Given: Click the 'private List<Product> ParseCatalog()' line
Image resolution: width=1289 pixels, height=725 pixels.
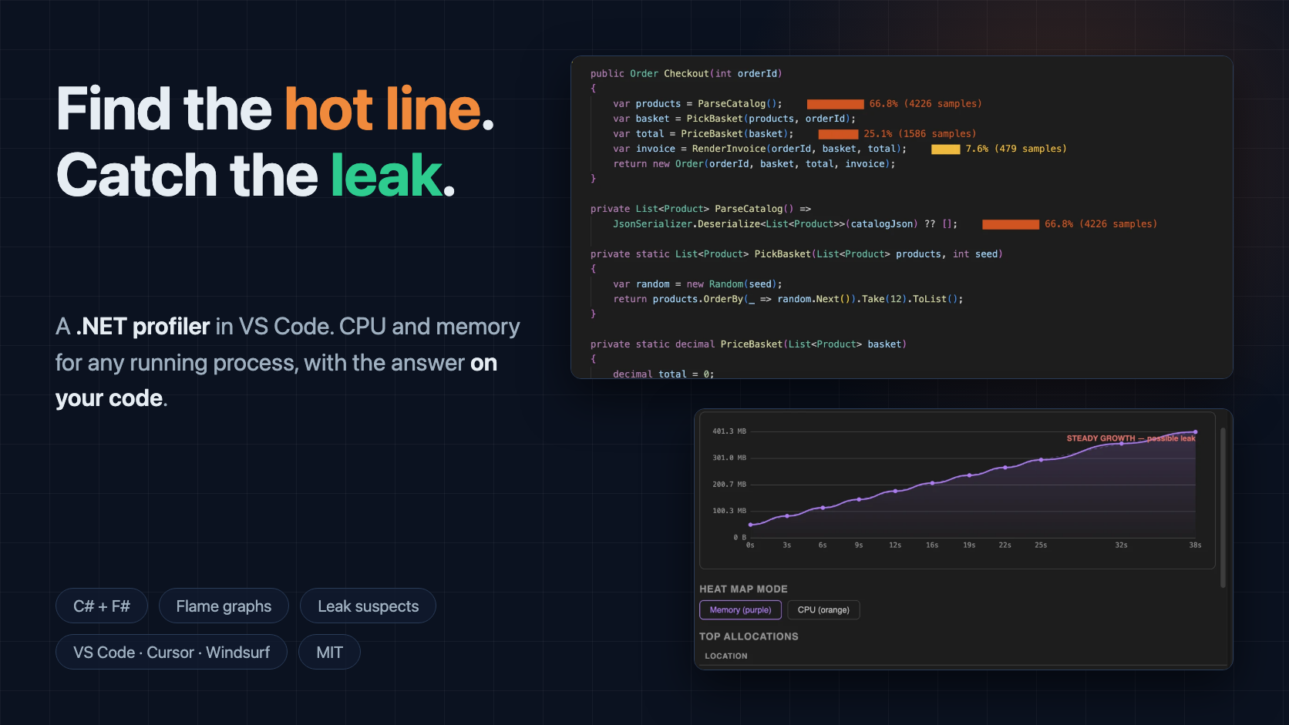Looking at the screenshot, I should [x=701, y=210].
